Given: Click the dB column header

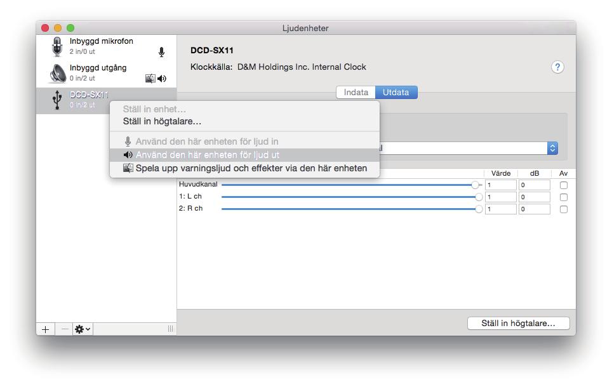Looking at the screenshot, I should [535, 173].
